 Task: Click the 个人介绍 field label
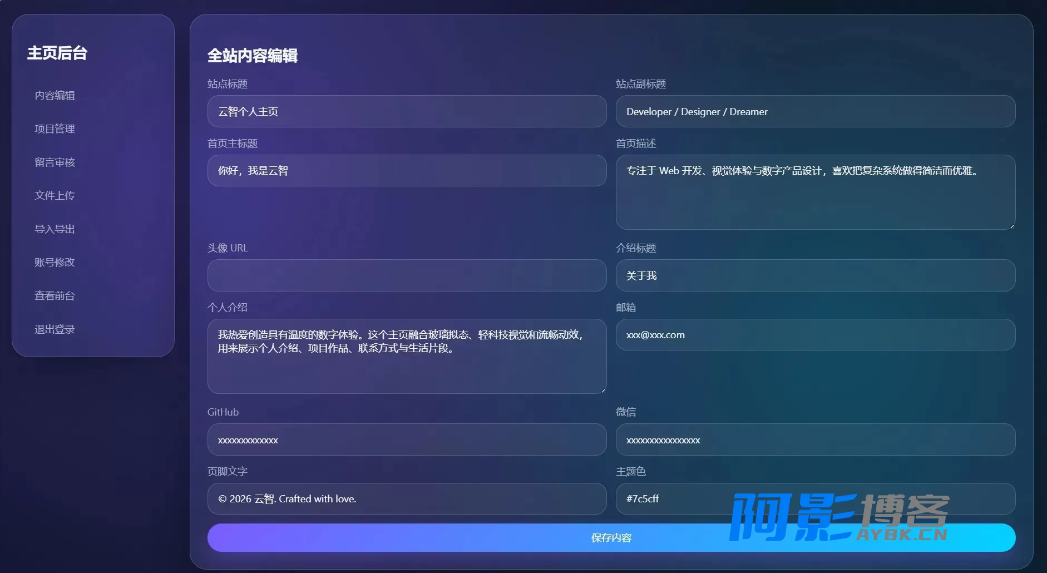[x=228, y=308]
